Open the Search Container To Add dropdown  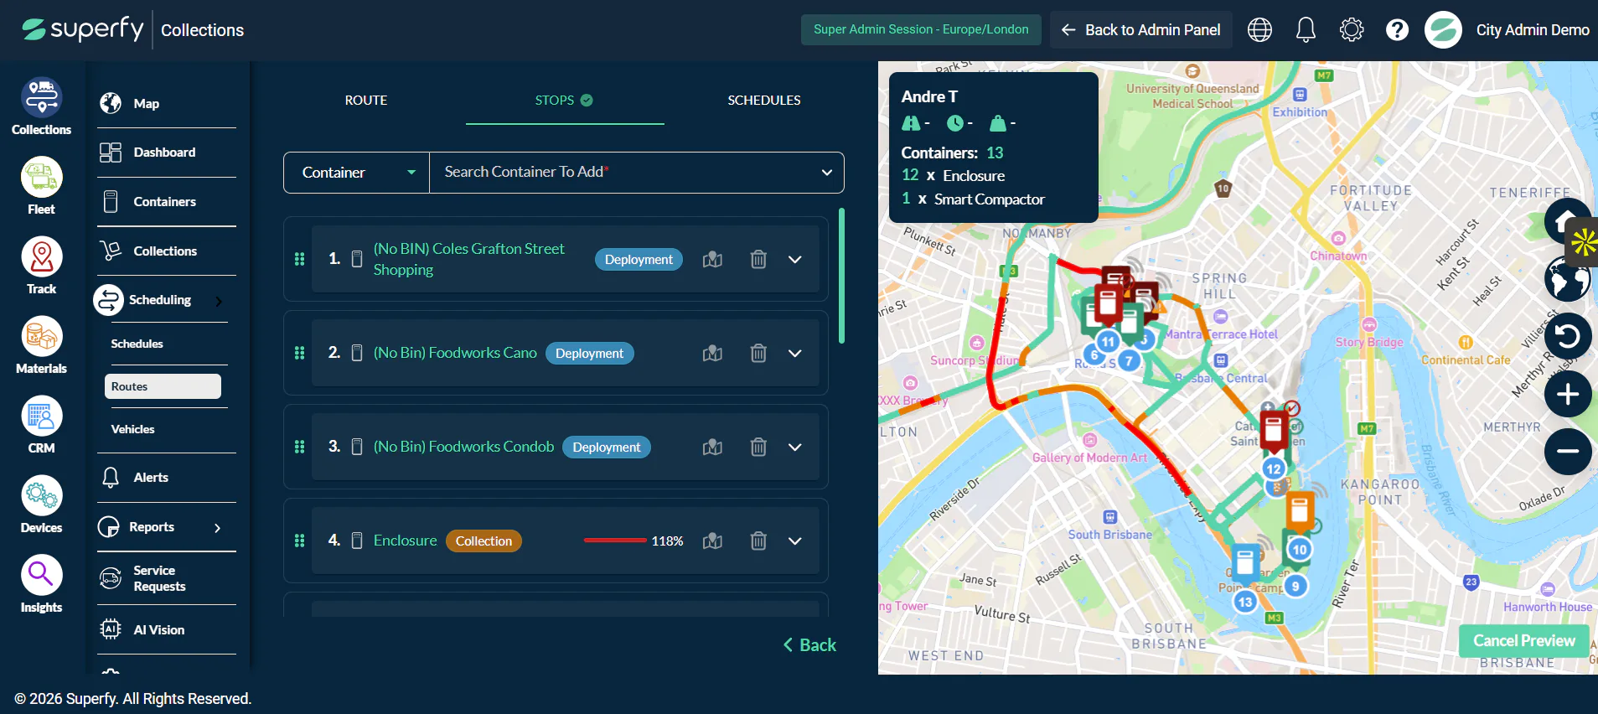tap(637, 173)
